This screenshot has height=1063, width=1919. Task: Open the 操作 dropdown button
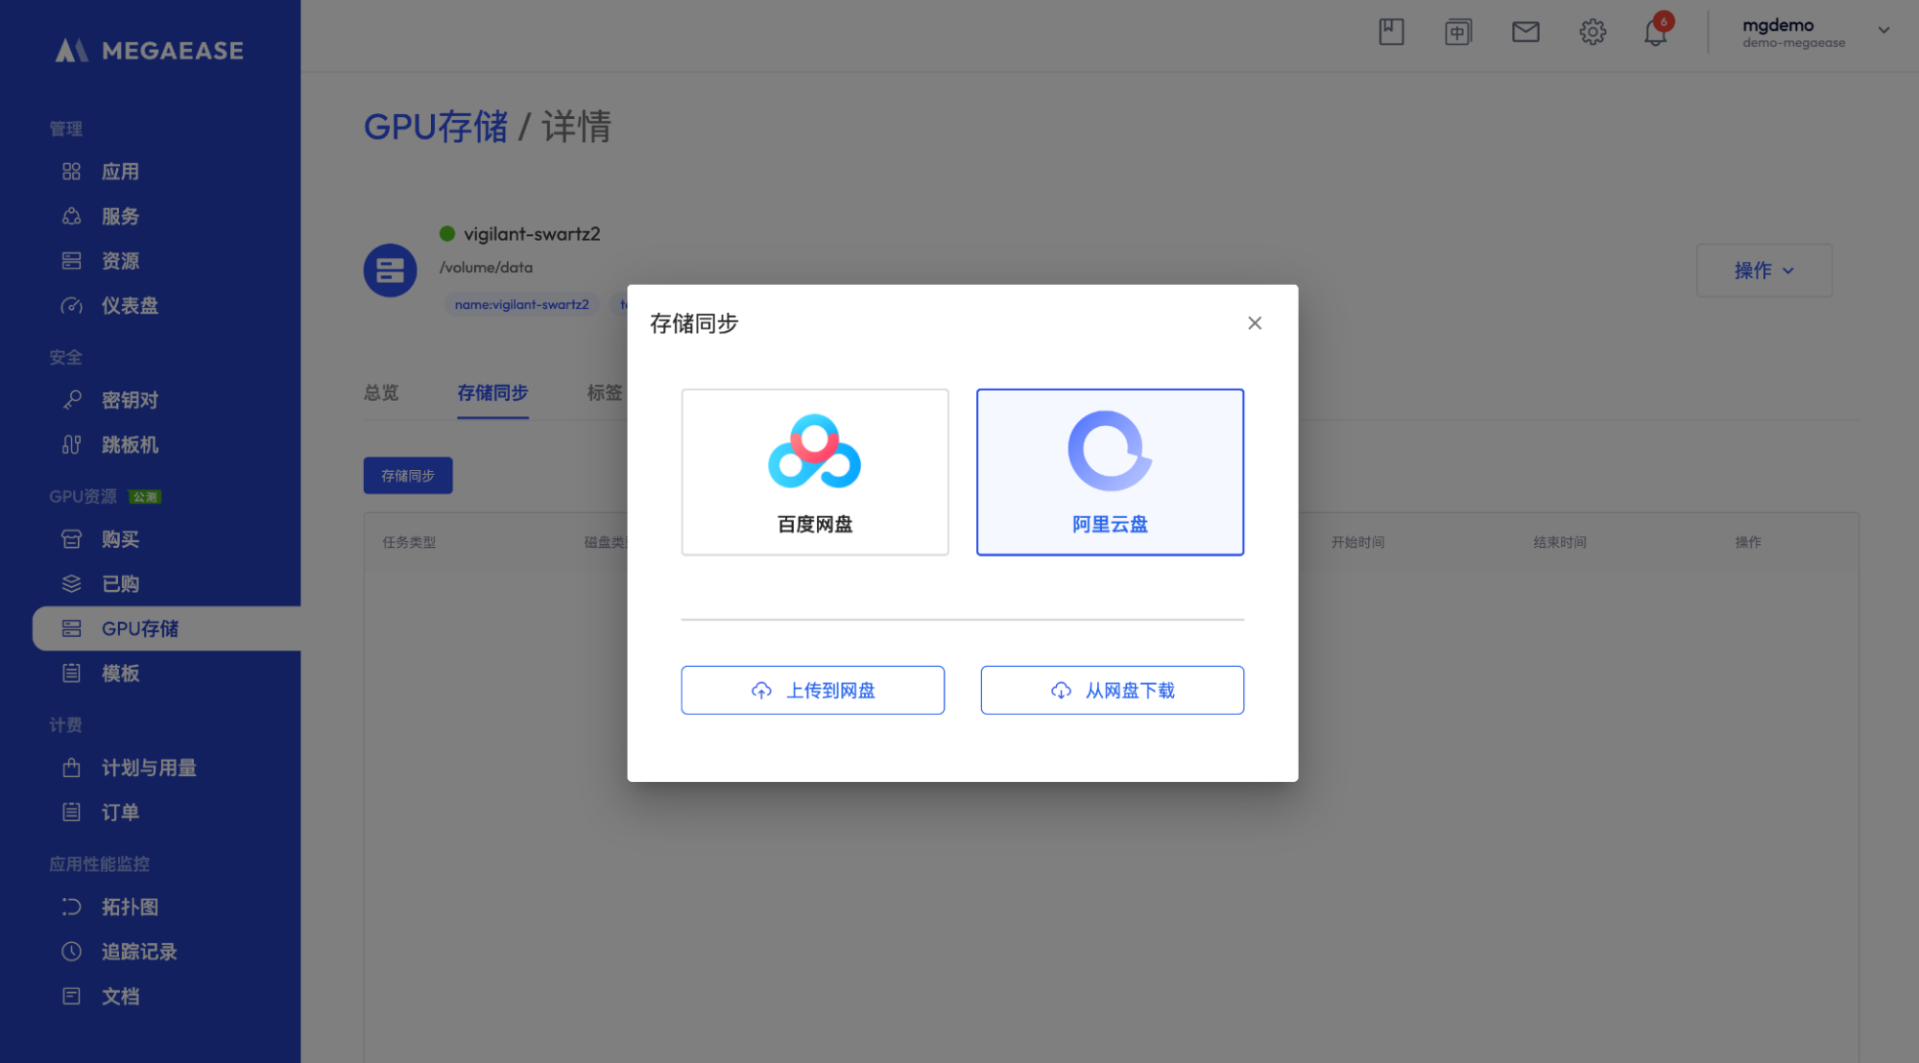1764,271
